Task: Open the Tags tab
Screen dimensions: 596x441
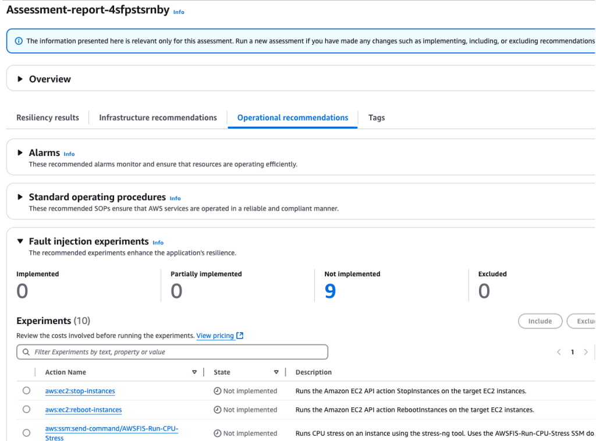Action: 376,118
